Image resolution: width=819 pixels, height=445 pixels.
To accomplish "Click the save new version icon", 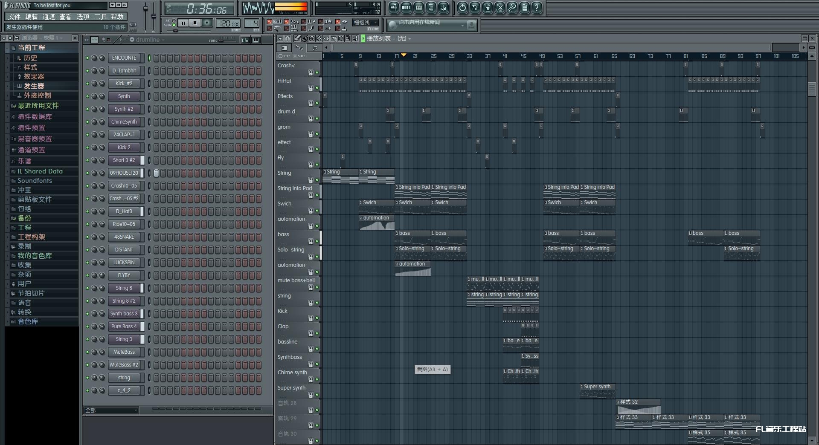I will (x=475, y=8).
